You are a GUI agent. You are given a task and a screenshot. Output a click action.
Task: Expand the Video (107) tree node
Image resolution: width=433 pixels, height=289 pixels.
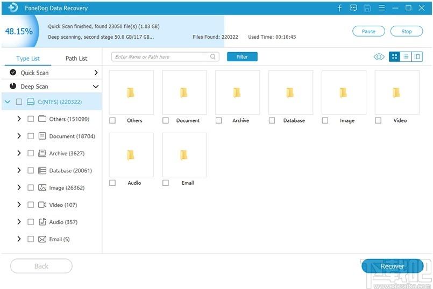pos(19,205)
